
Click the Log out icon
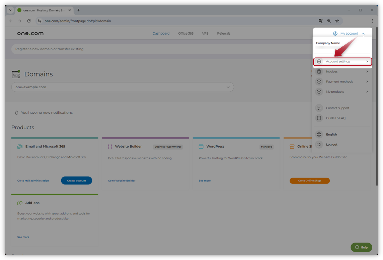(x=319, y=144)
